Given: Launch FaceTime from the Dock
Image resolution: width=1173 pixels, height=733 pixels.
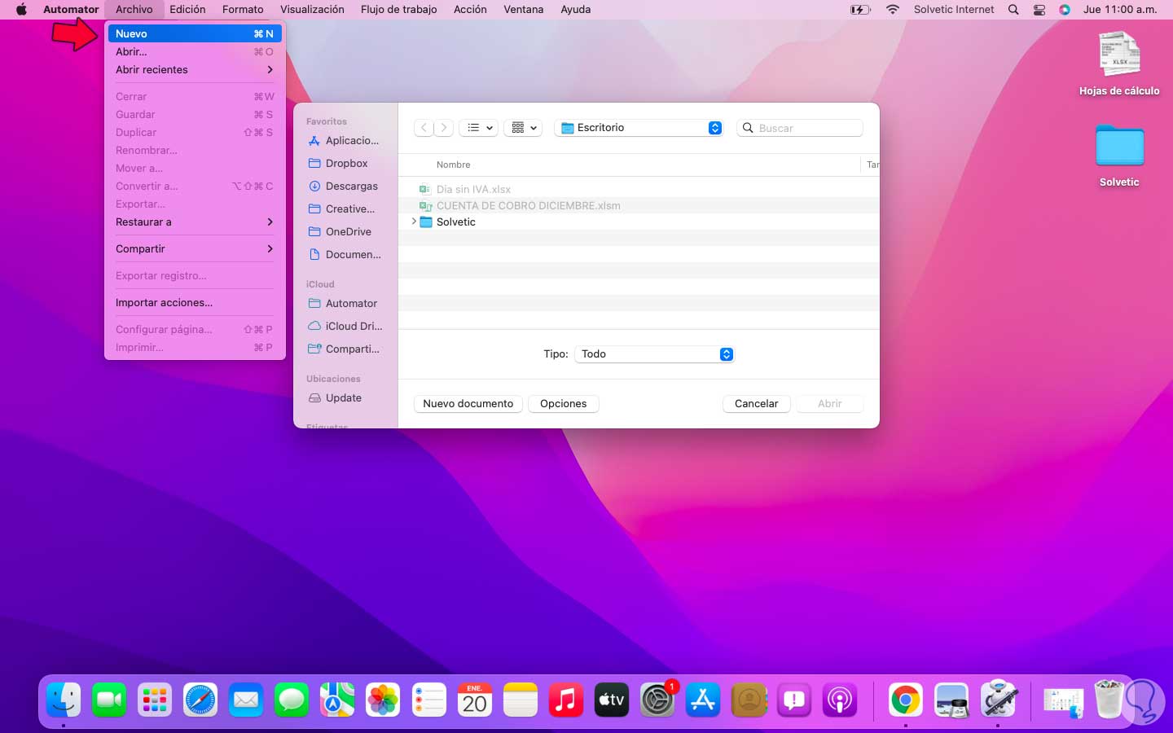Looking at the screenshot, I should 109,700.
